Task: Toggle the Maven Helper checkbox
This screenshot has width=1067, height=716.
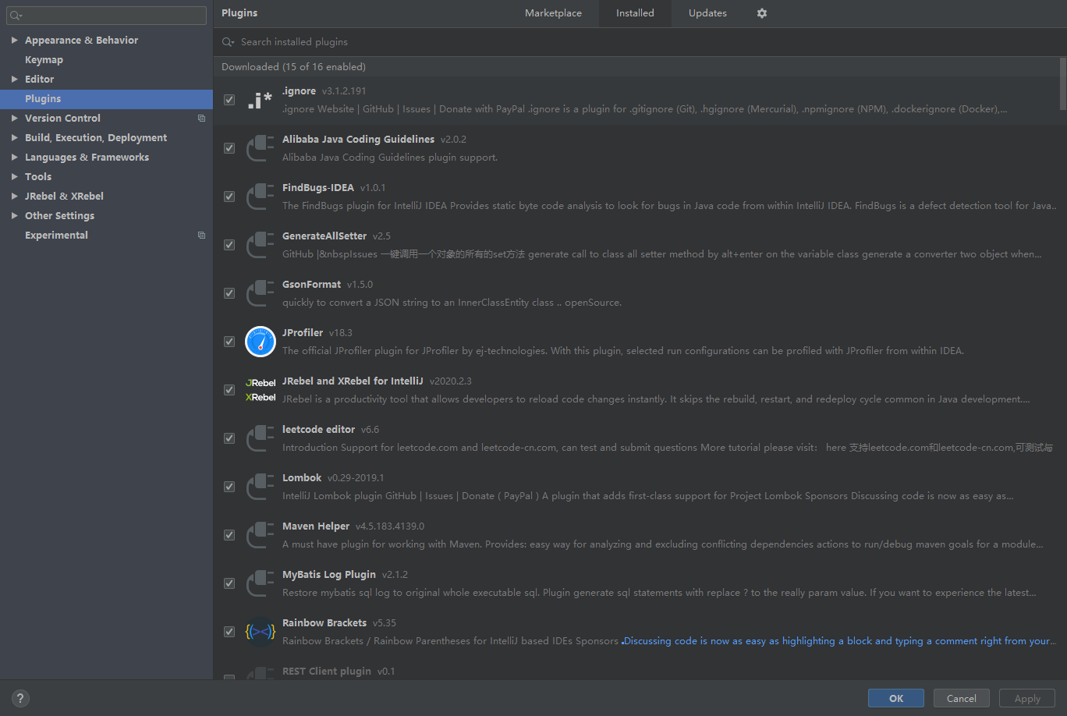Action: click(229, 535)
